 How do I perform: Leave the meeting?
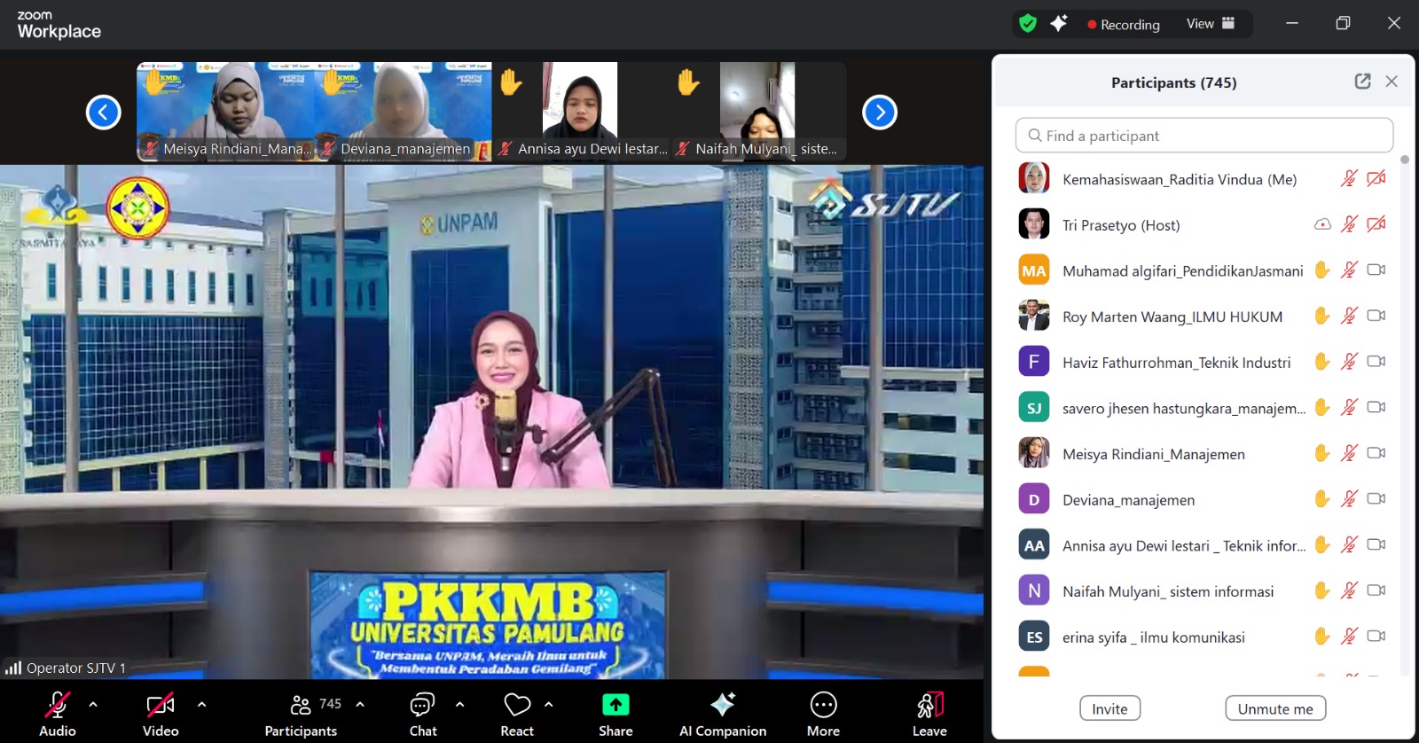coord(929,714)
